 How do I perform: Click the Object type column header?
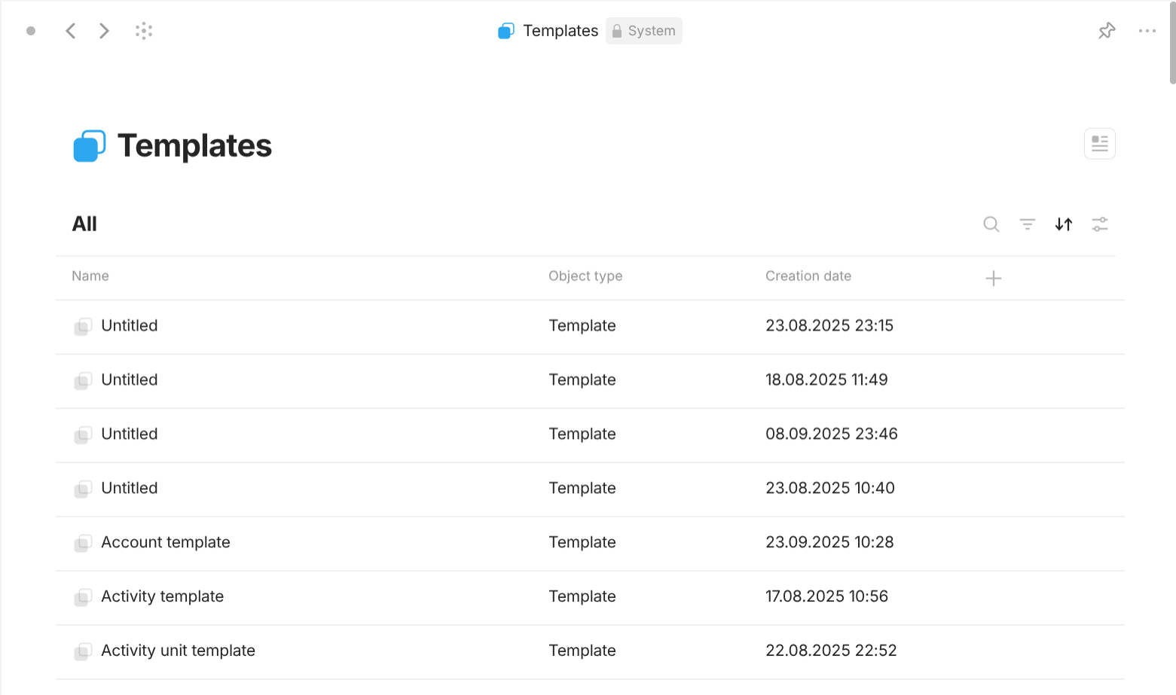tap(585, 276)
